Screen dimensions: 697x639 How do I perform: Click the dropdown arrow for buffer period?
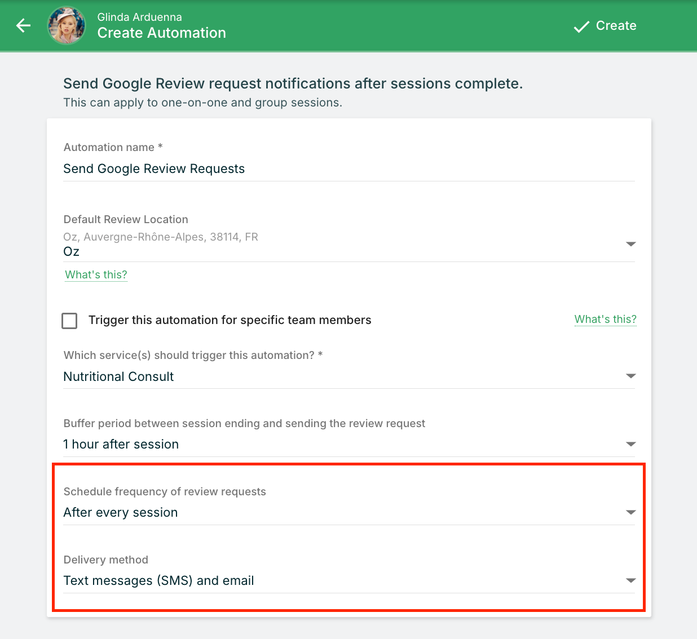(631, 443)
